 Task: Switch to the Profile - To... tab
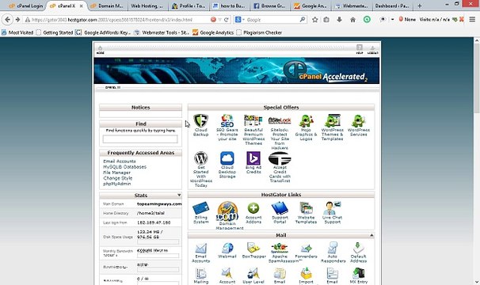click(189, 6)
